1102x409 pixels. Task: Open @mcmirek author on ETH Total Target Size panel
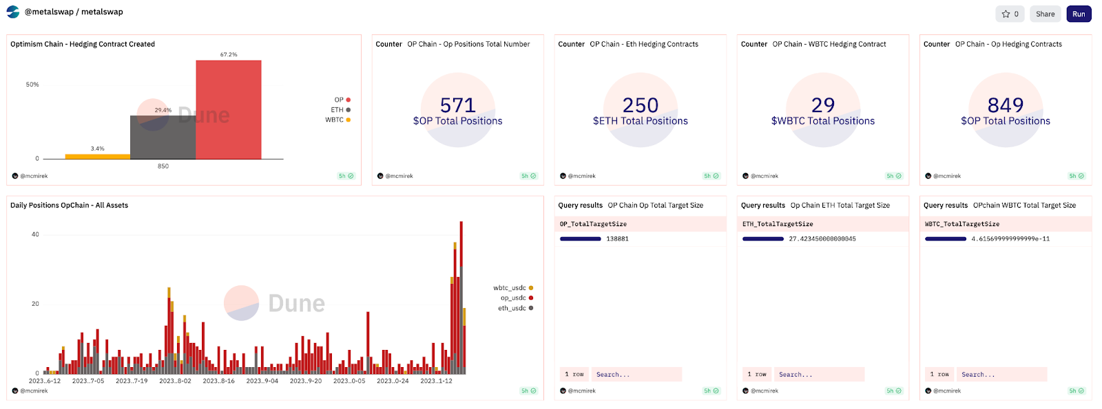point(760,391)
